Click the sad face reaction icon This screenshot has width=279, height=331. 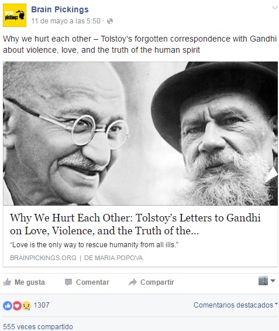tap(26, 305)
